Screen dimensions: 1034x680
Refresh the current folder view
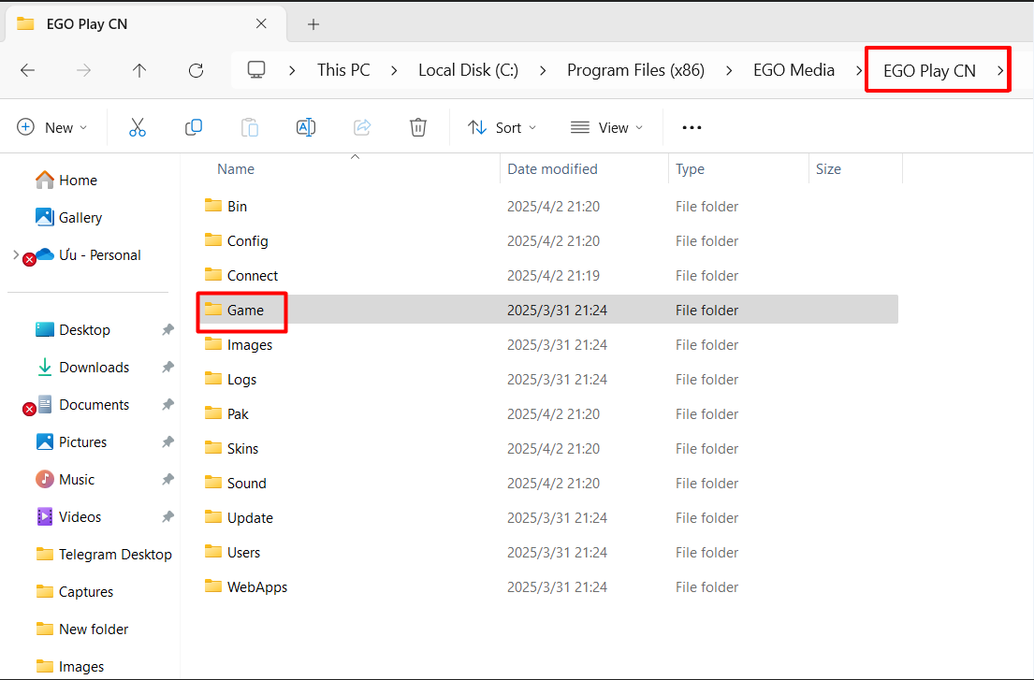(x=196, y=70)
